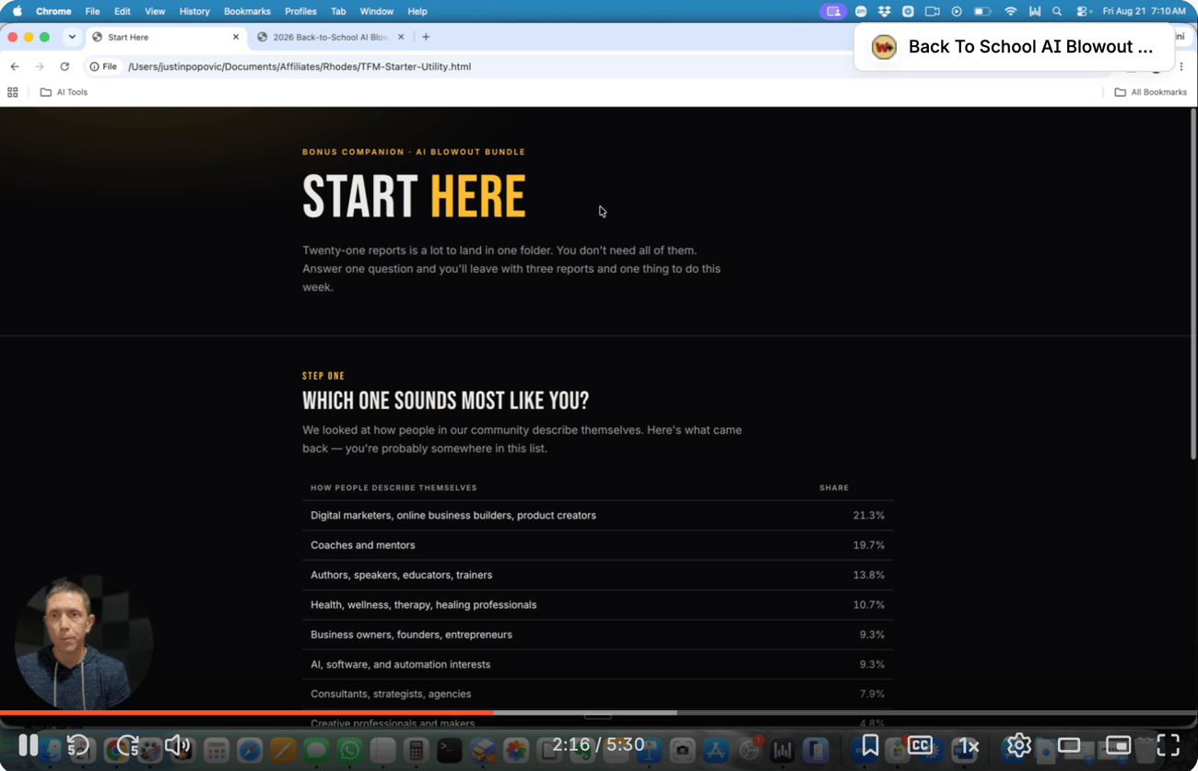Open the AI Tools bookmarks folder

tap(64, 92)
